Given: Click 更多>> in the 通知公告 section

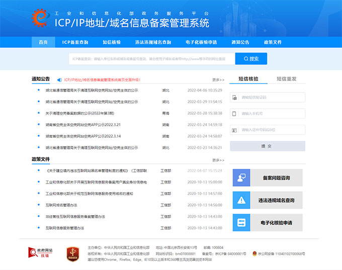Looking at the screenshot, I should tap(218, 80).
